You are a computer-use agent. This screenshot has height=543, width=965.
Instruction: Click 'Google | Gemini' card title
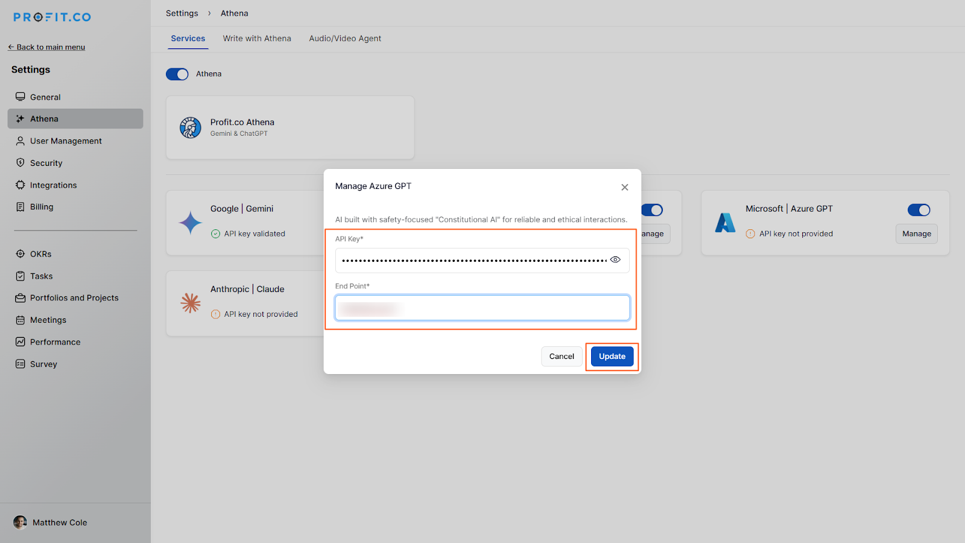(242, 209)
